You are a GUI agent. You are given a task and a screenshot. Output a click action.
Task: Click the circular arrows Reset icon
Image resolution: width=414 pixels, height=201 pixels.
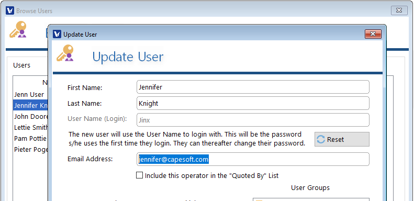320,139
